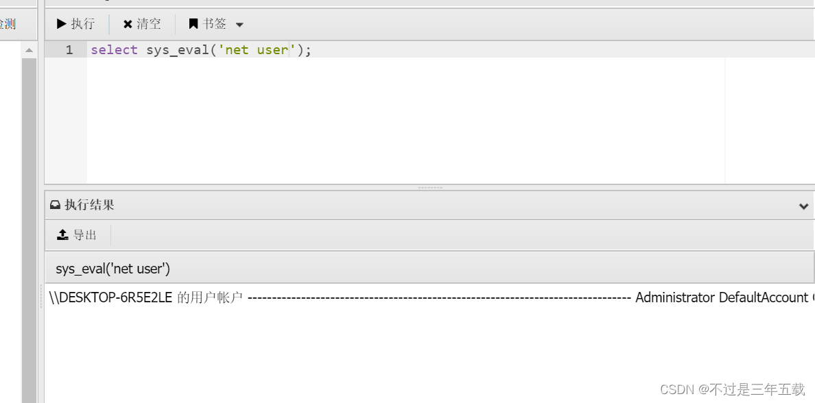Click the 清空 clear toolbar item
815x403 pixels.
click(x=141, y=23)
